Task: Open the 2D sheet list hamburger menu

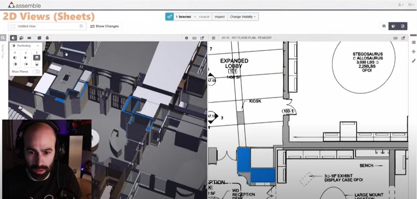Action: 214,38
